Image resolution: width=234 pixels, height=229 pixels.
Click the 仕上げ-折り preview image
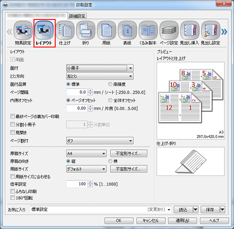click(191, 162)
